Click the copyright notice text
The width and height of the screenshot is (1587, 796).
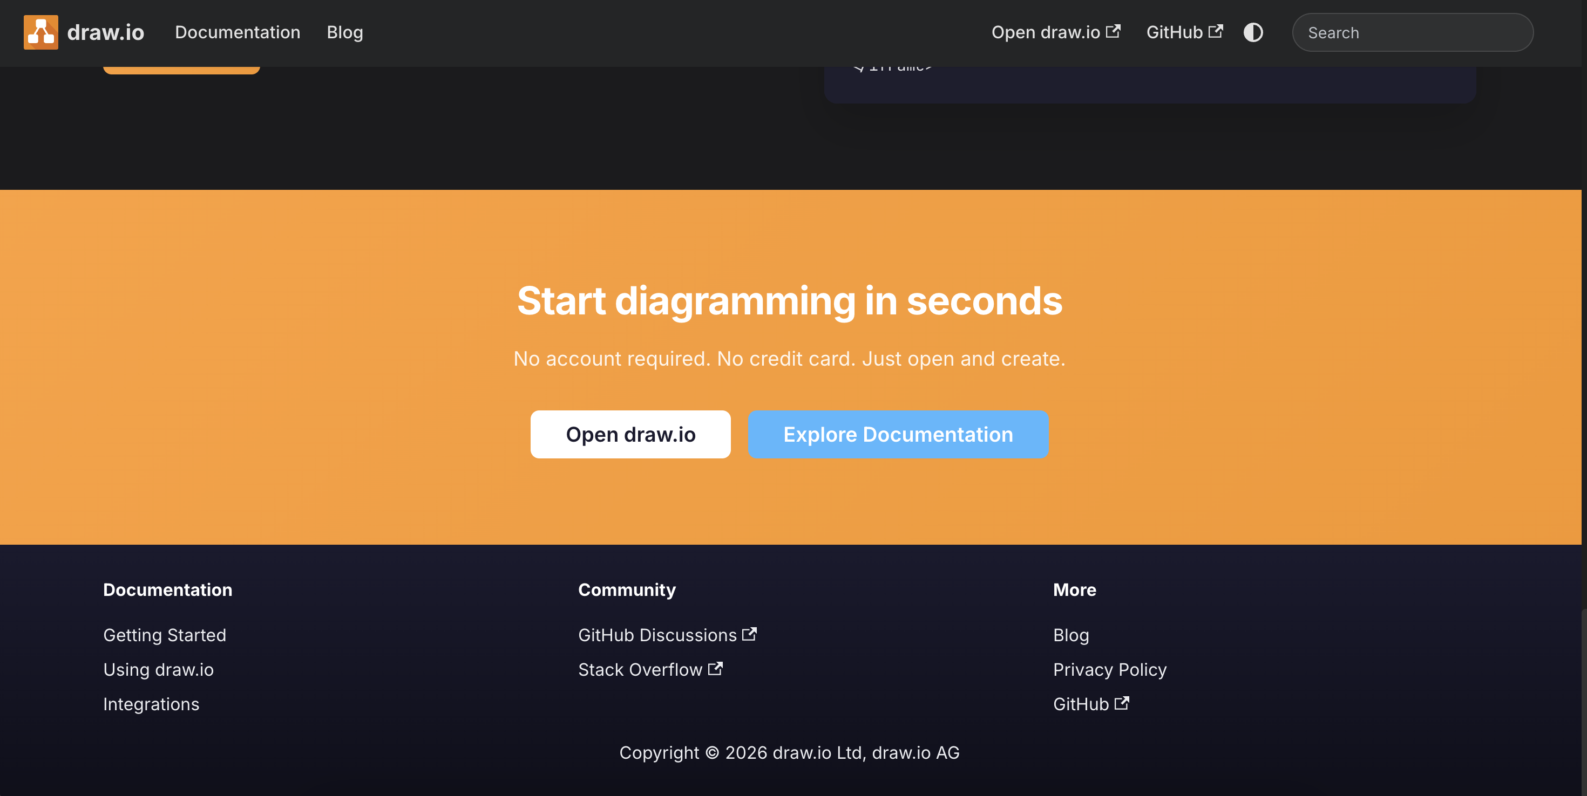(789, 752)
